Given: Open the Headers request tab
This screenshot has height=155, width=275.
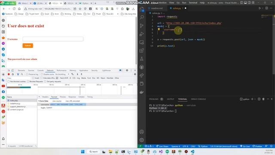Looking at the screenshot, I should [45, 97].
